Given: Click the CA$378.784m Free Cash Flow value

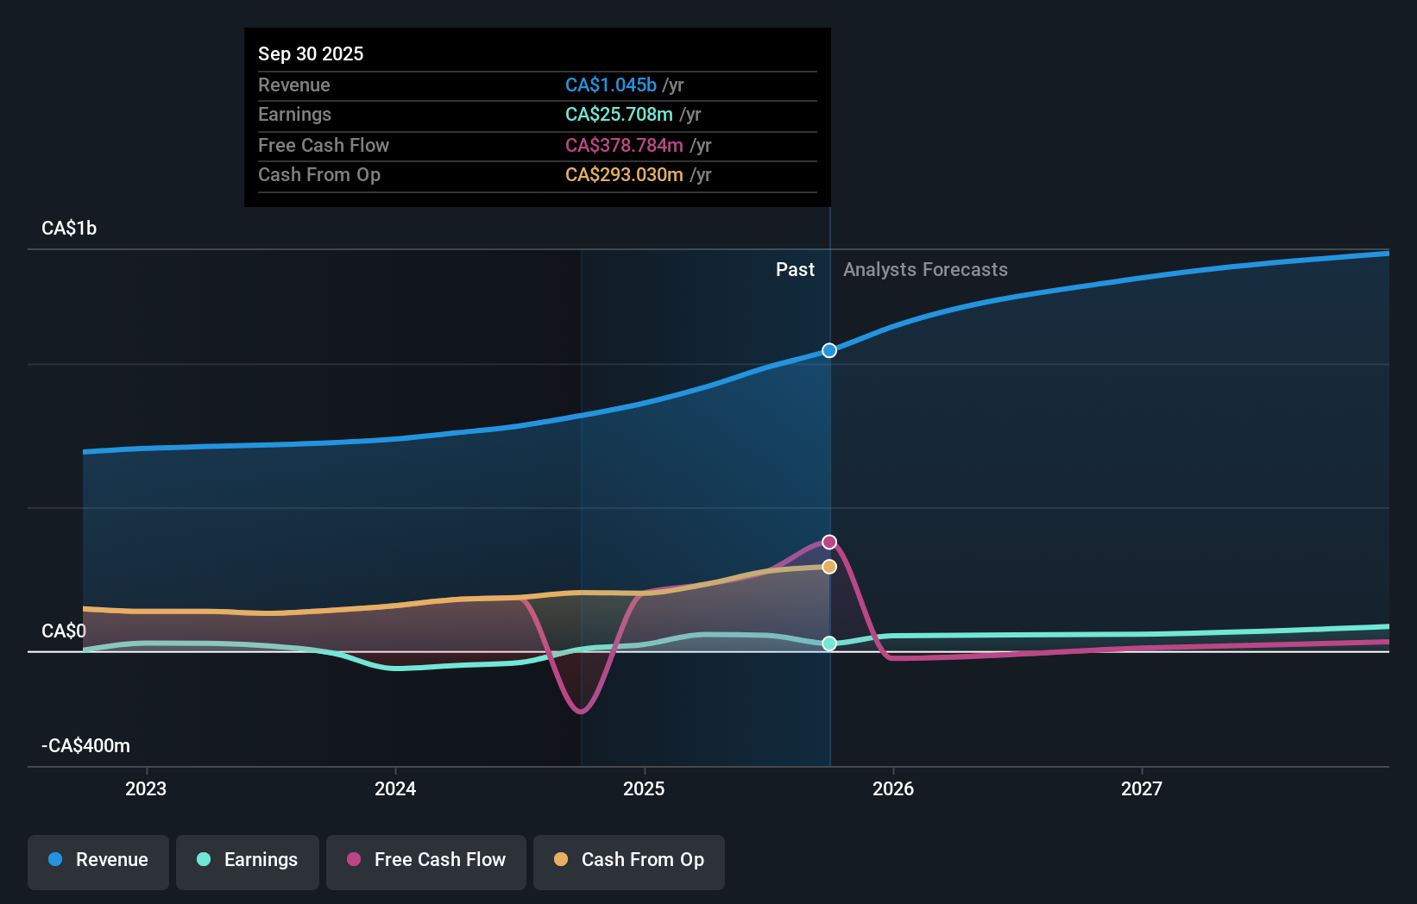Looking at the screenshot, I should pyautogui.click(x=623, y=145).
